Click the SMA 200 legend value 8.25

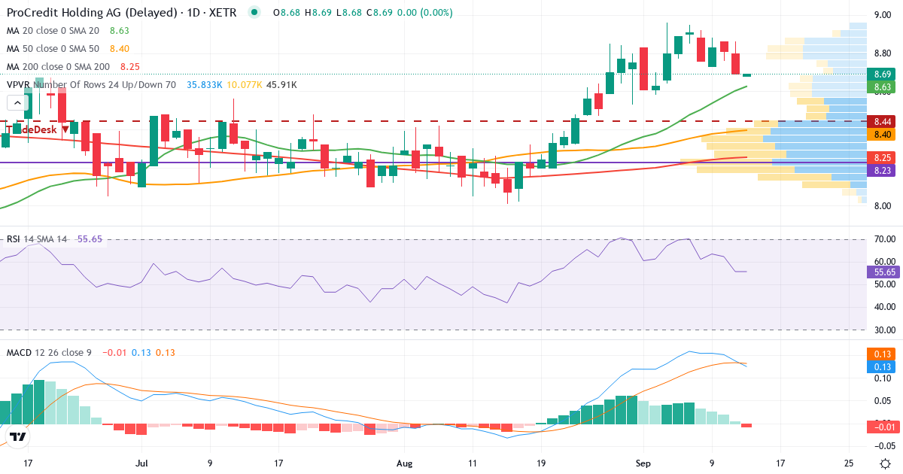tap(130, 67)
